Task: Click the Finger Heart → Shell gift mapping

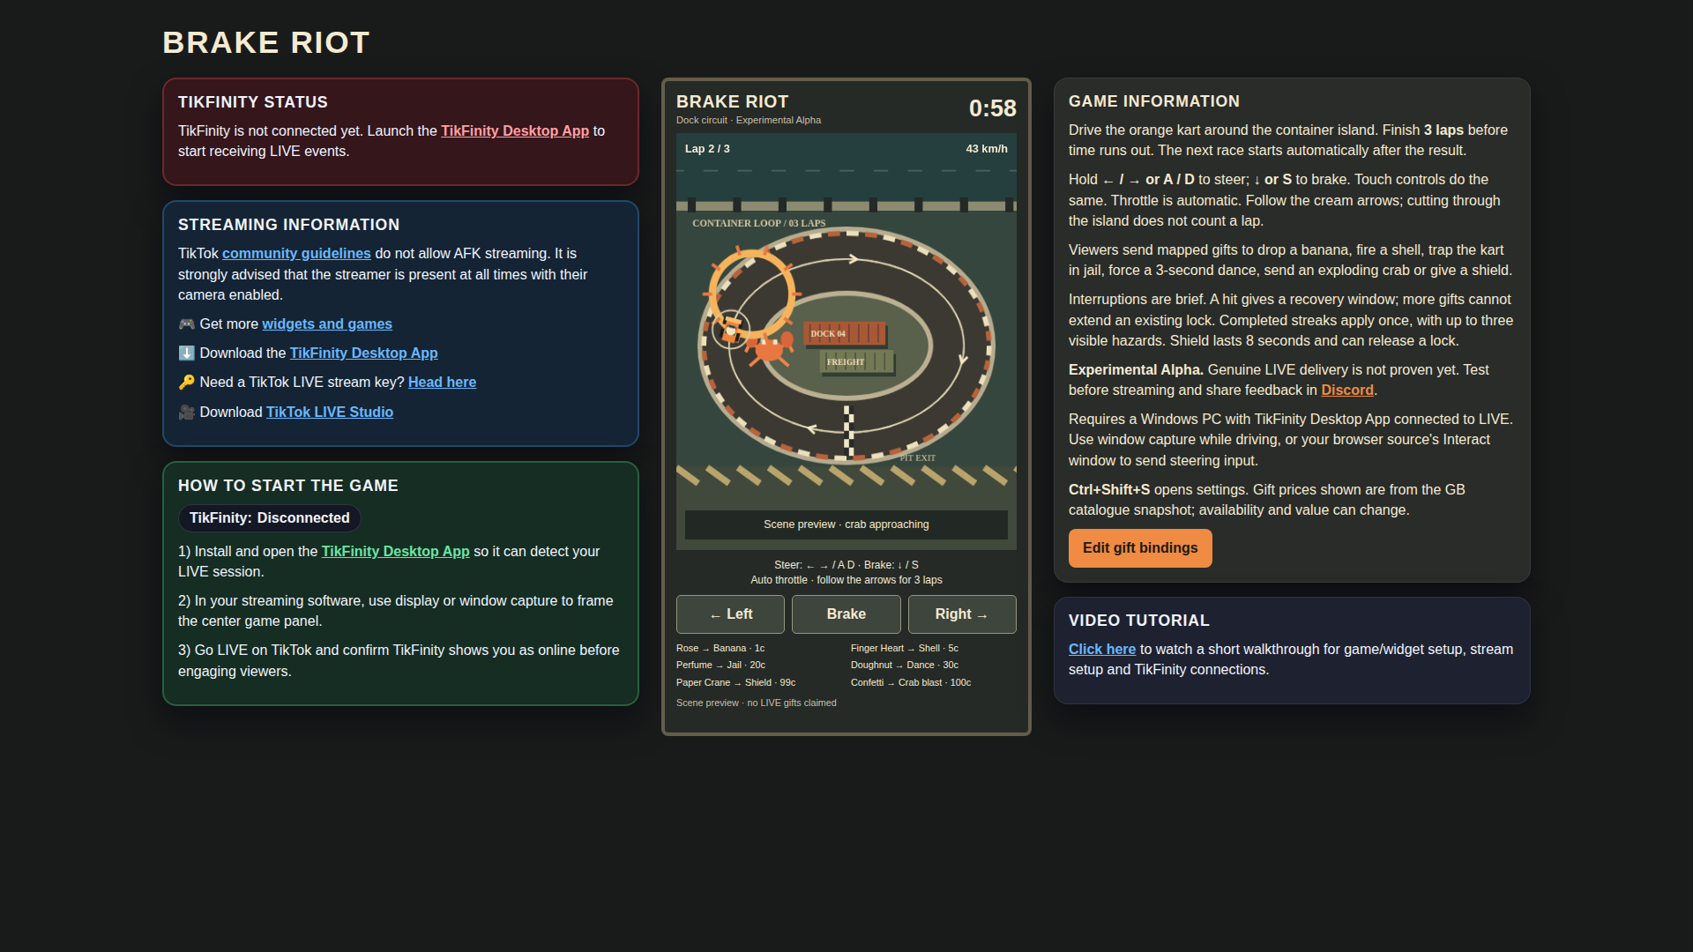Action: pos(905,648)
